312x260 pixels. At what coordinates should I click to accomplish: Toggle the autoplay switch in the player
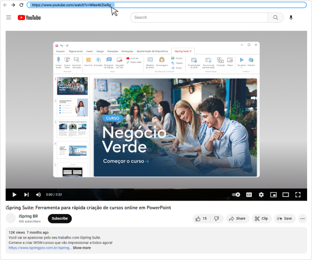click(236, 195)
